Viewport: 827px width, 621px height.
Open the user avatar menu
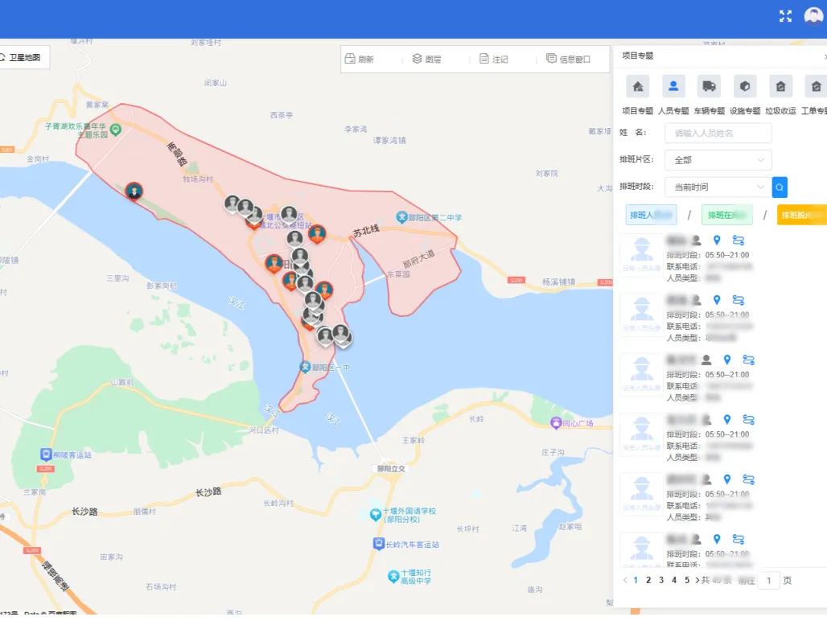813,16
